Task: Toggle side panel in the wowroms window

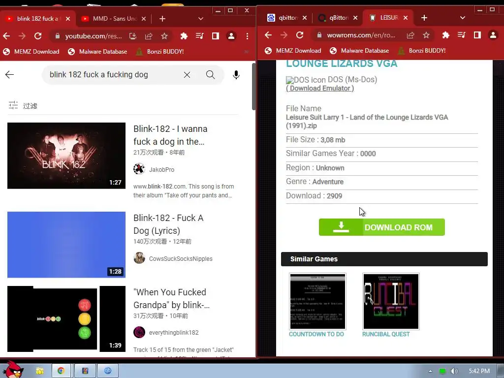Action: [477, 35]
